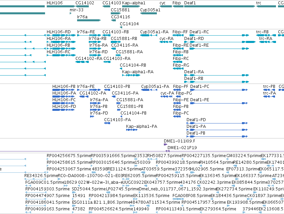Click transcript Deaf1-RB
This screenshot has width=284, height=214.
pyautogui.click(x=217, y=82)
